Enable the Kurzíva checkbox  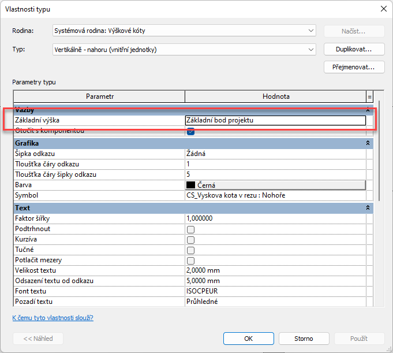pyautogui.click(x=191, y=240)
